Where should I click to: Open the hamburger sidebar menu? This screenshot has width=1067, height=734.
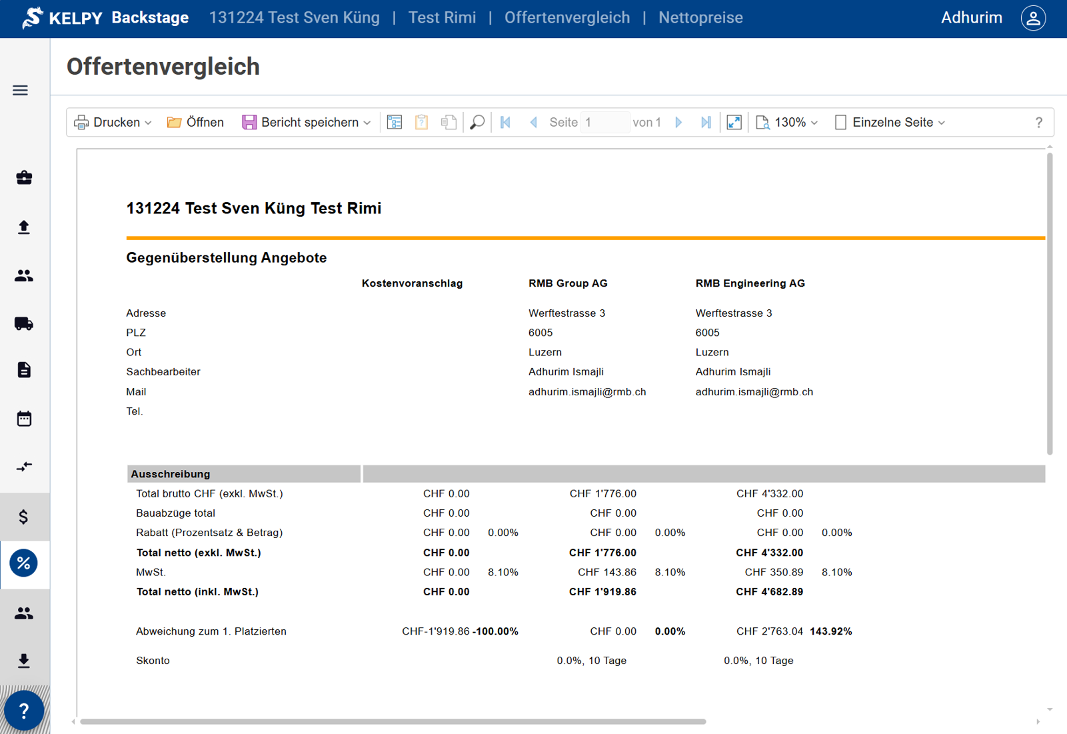click(20, 90)
